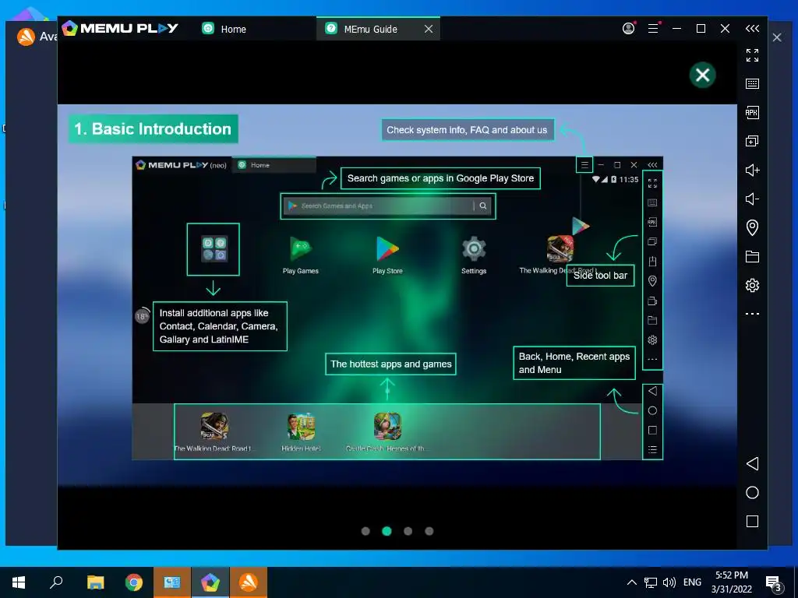798x598 pixels.
Task: Open the GPS location tool
Action: 752,227
